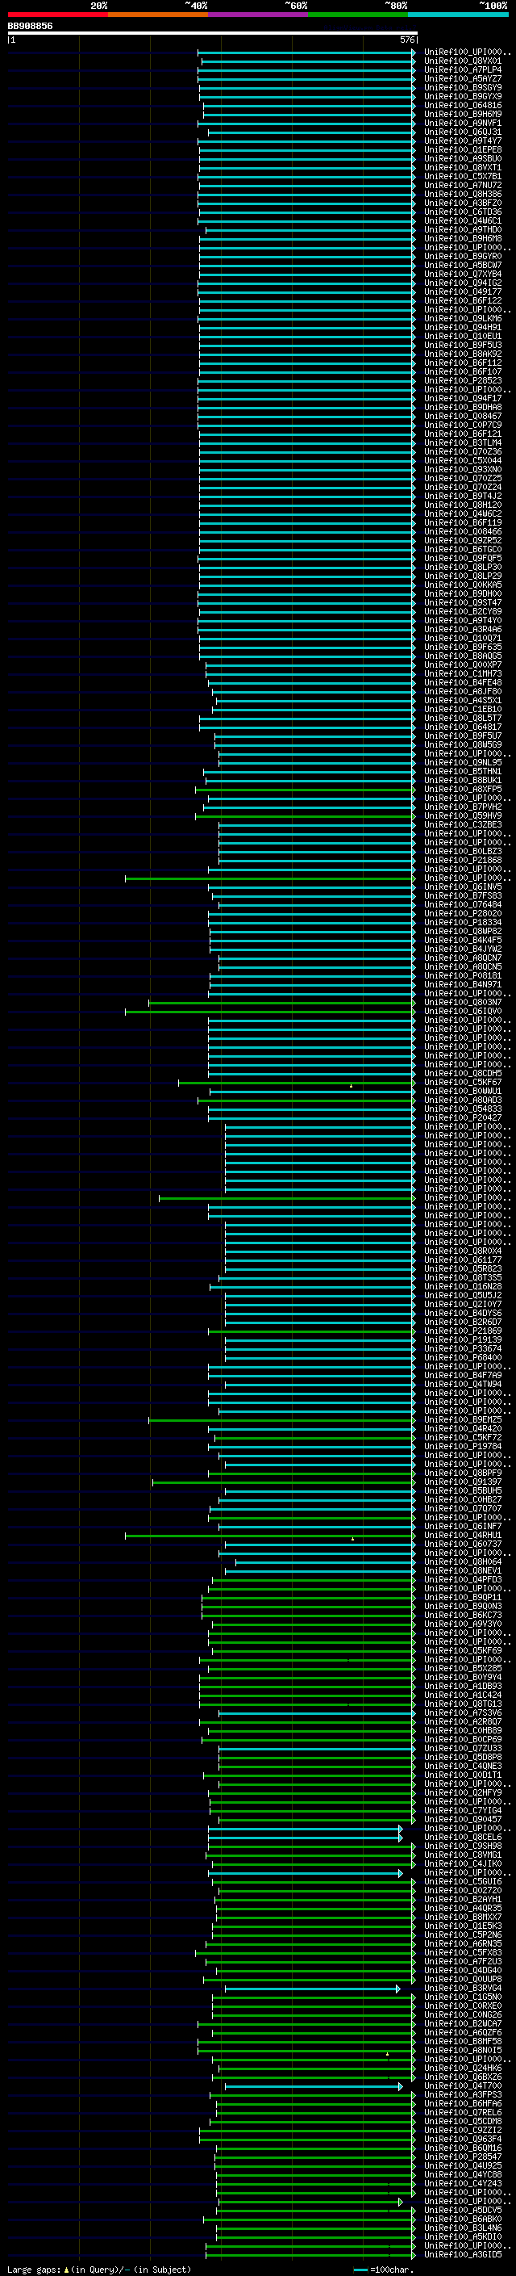Image resolution: width=516 pixels, height=2276 pixels.
Task: Select the UniRef100_C6TD36 label
Action: tap(463, 212)
